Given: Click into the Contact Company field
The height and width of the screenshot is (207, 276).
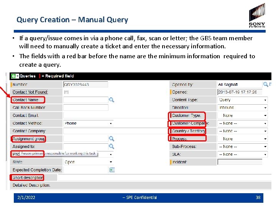Looking at the screenshot, I should point(115,131).
